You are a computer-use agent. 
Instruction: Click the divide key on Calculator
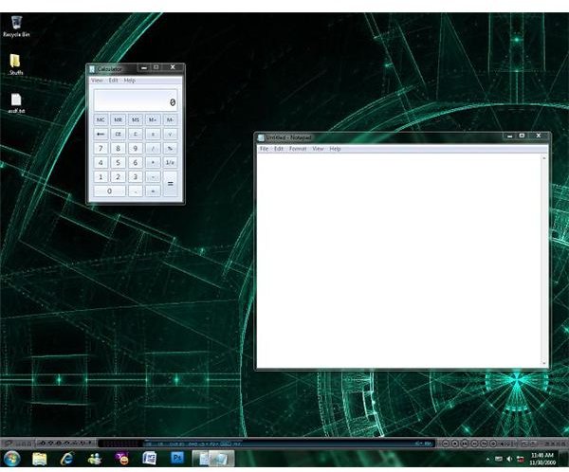click(x=153, y=149)
